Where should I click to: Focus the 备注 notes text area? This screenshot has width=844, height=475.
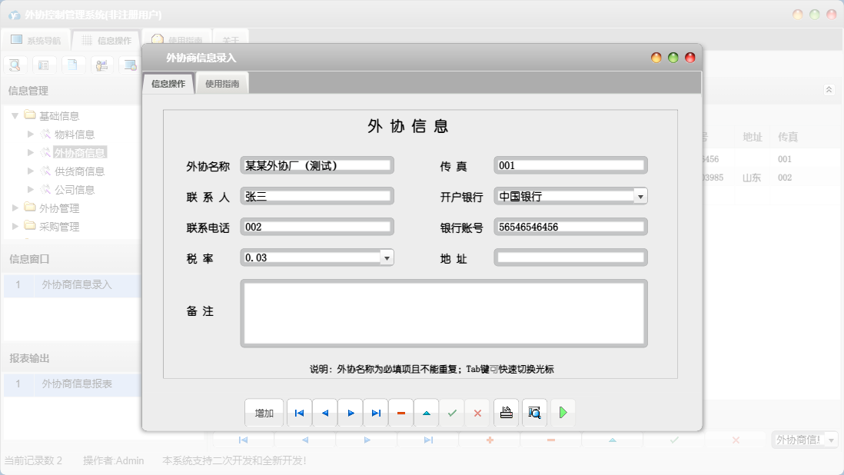click(444, 313)
